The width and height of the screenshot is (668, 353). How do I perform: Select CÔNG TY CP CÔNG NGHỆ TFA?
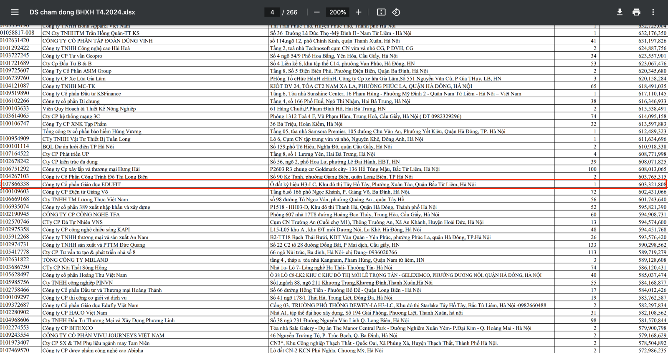pos(81,215)
